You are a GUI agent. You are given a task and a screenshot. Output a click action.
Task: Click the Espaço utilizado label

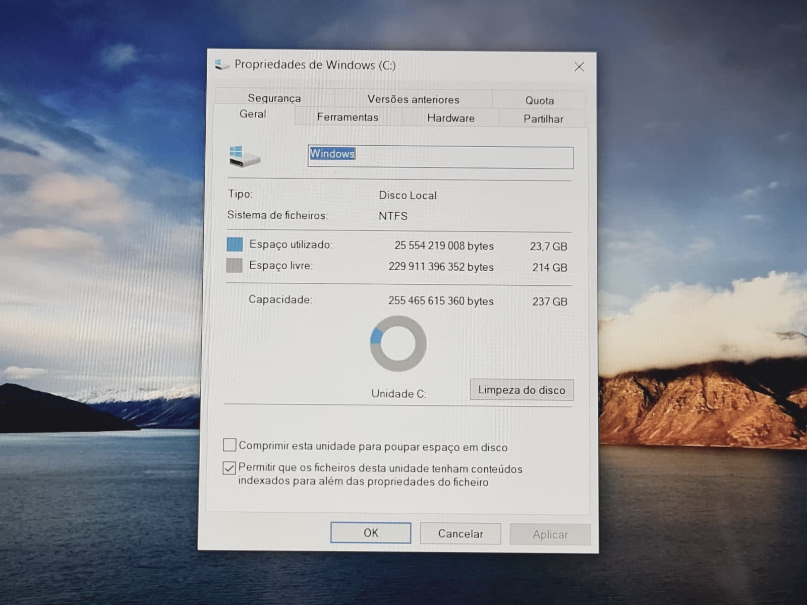pyautogui.click(x=291, y=245)
